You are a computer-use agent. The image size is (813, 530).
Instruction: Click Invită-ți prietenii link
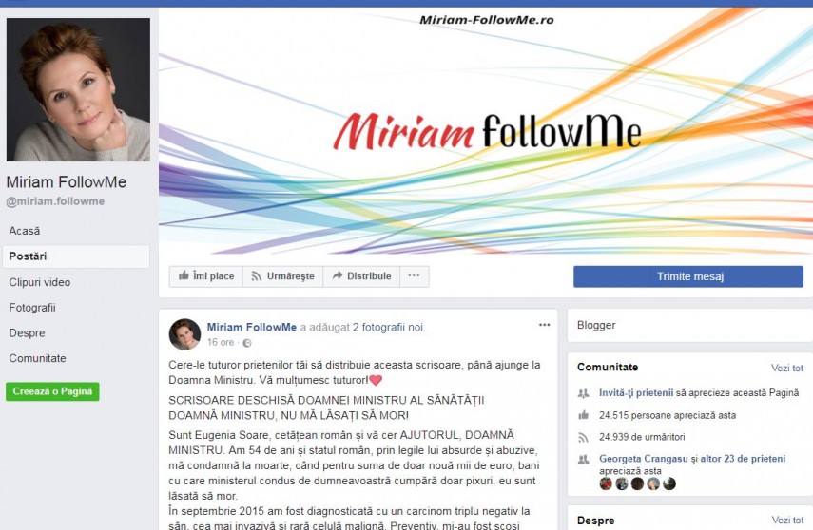click(x=636, y=392)
